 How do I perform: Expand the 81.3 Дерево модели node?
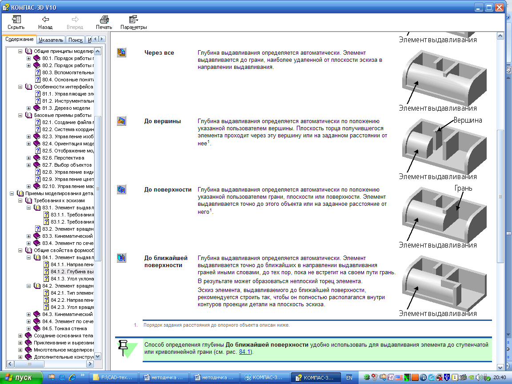[29, 108]
